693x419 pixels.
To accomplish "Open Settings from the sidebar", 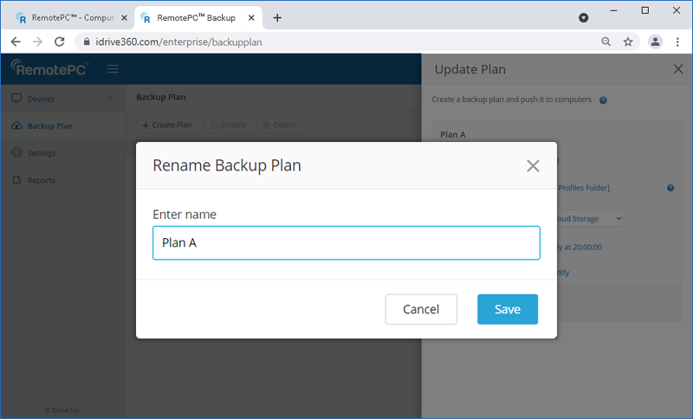I will 41,153.
